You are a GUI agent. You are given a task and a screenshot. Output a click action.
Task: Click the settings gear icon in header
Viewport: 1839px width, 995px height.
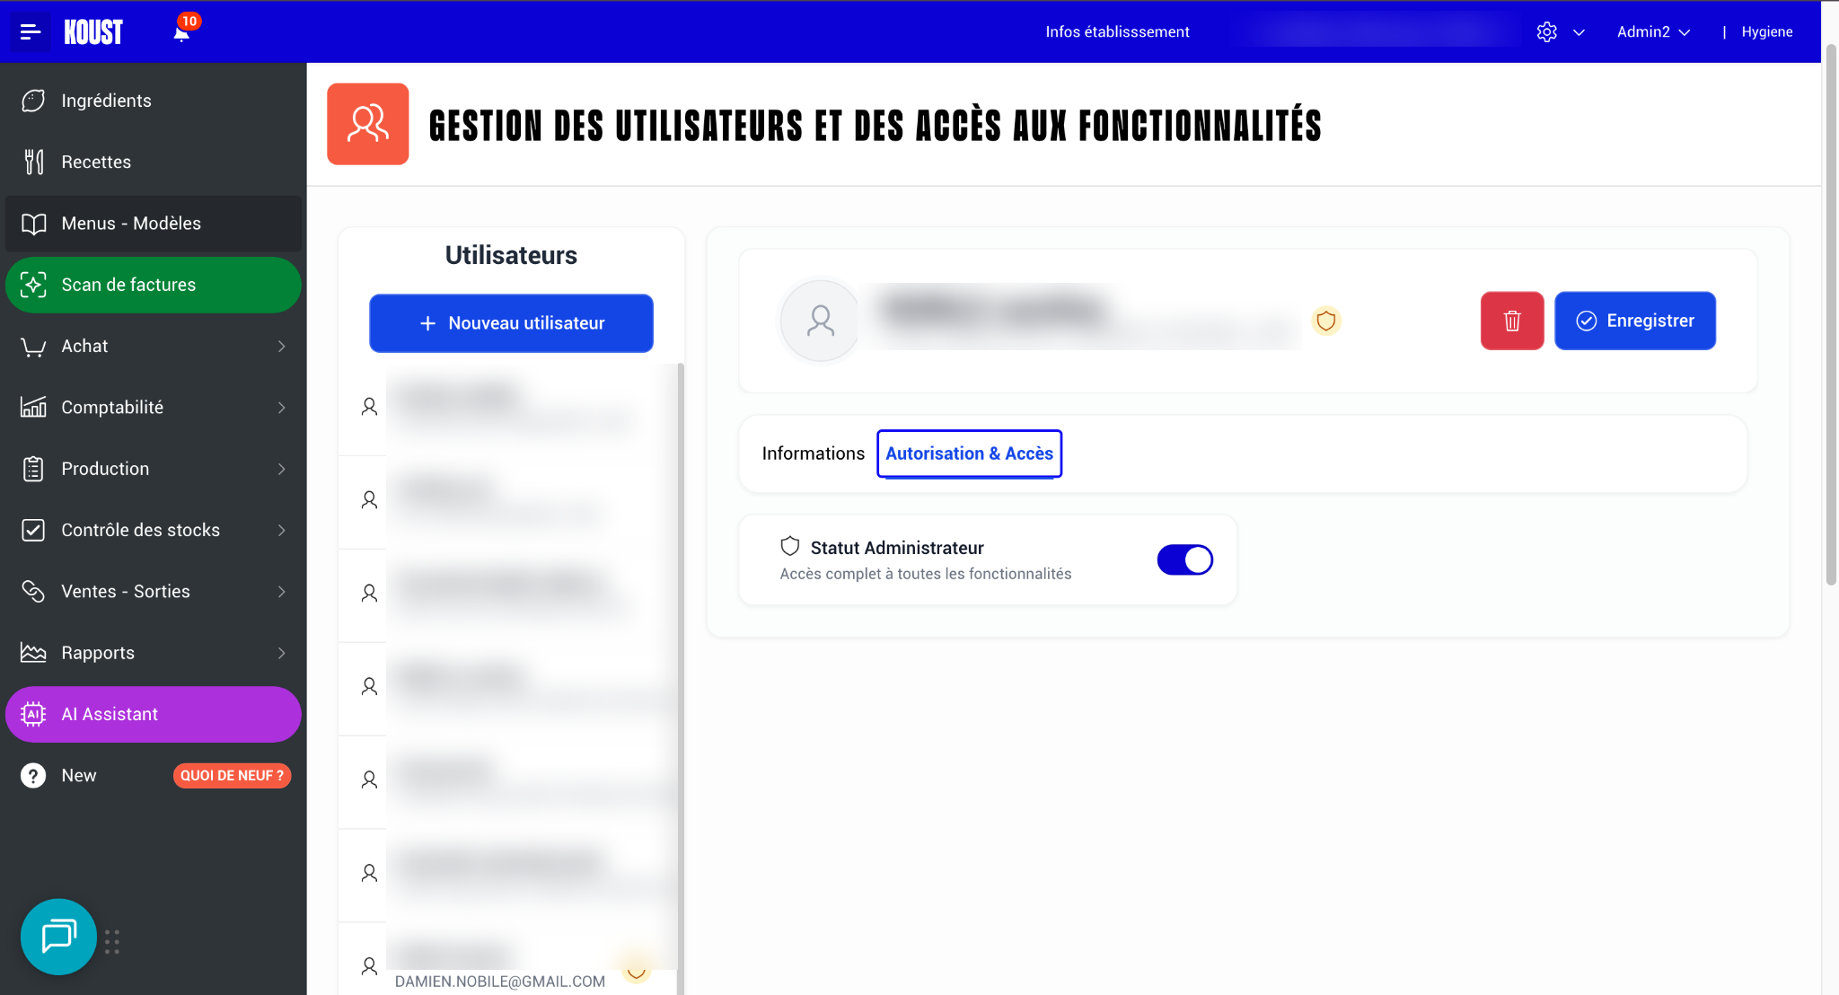[x=1546, y=32]
